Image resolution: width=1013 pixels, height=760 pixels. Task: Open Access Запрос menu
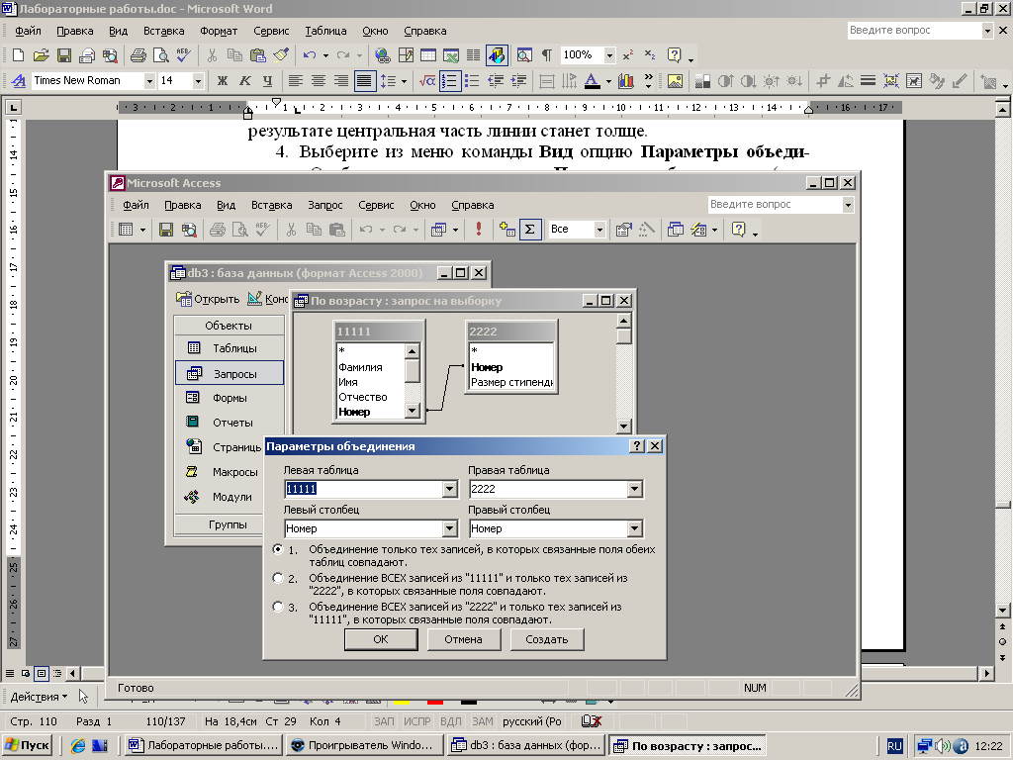324,205
